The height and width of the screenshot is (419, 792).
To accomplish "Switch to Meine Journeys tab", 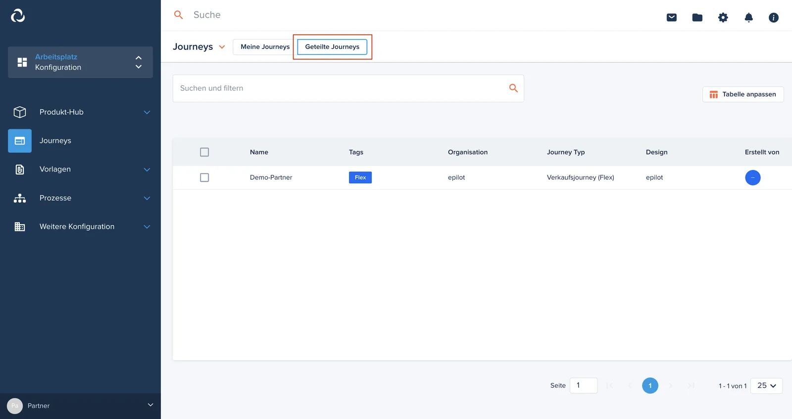I will 265,47.
